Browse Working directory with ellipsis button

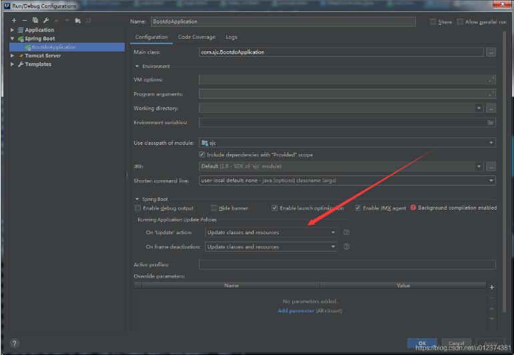(491, 108)
